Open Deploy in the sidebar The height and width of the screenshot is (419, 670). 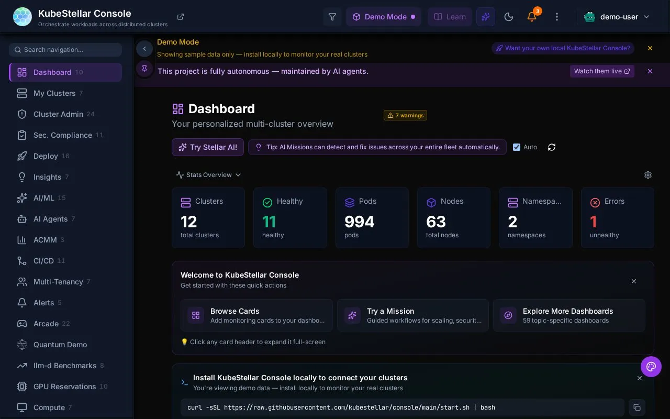pos(65,156)
